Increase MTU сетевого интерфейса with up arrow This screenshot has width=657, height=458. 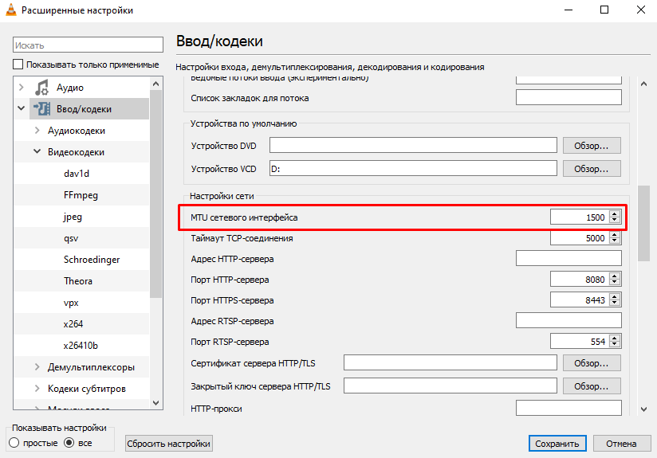(614, 213)
